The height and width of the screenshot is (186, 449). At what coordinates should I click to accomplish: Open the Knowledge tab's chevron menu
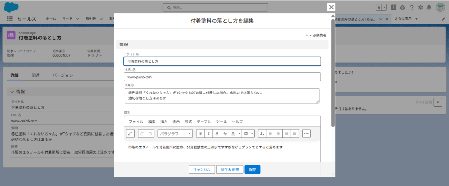pos(381,19)
